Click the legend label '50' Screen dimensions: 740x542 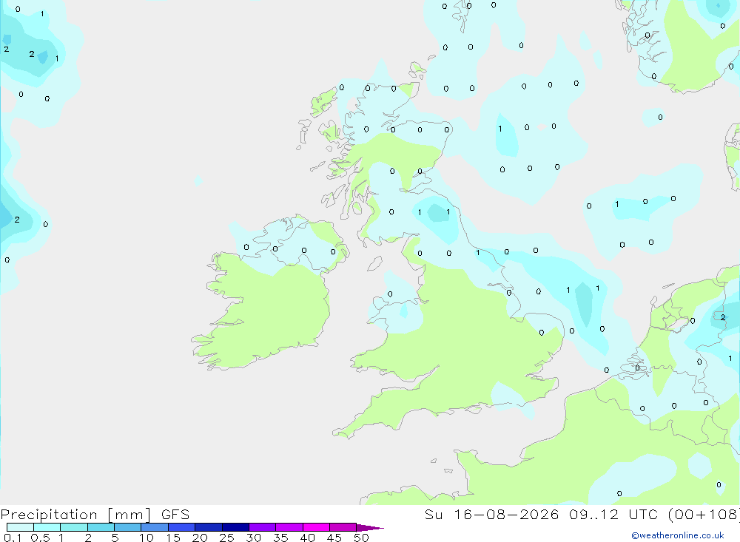pyautogui.click(x=361, y=538)
